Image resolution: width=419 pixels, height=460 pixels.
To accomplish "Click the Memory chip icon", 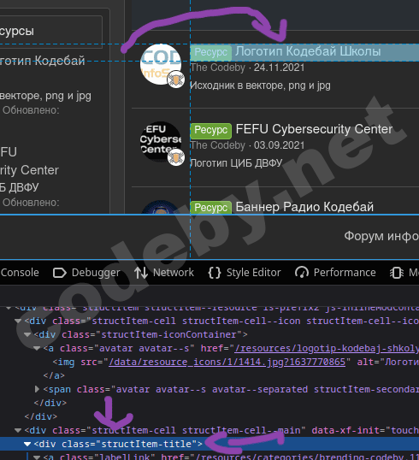I will coord(397,273).
